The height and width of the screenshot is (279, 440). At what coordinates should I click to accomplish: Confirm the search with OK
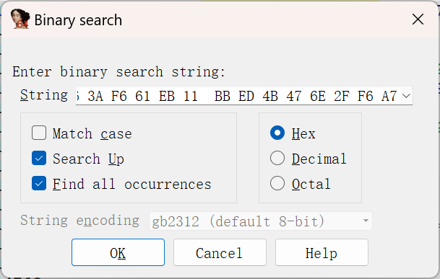(x=118, y=252)
